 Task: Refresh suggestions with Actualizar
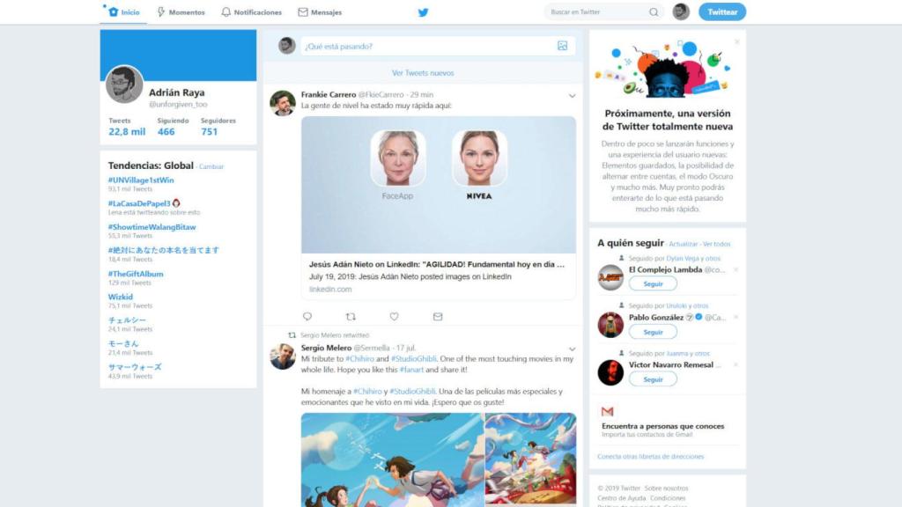[683, 245]
